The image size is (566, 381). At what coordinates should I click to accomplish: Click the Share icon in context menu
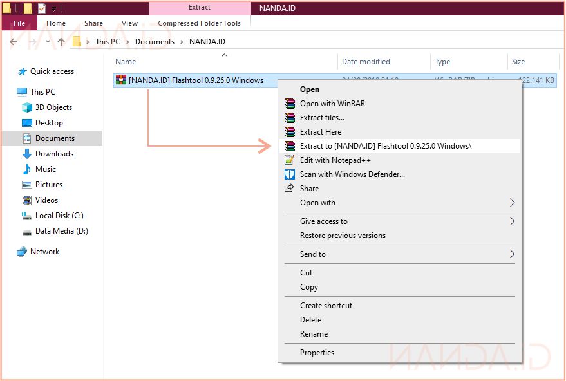(x=289, y=189)
